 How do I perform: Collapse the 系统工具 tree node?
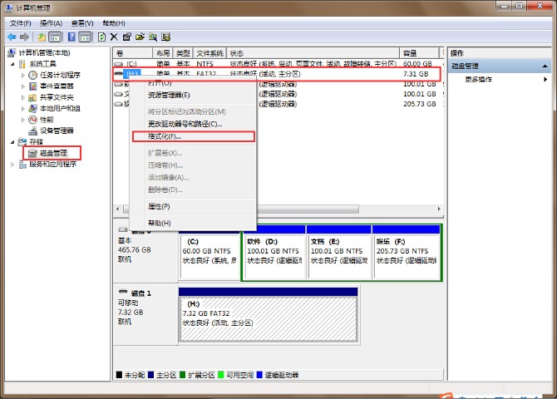tap(12, 64)
